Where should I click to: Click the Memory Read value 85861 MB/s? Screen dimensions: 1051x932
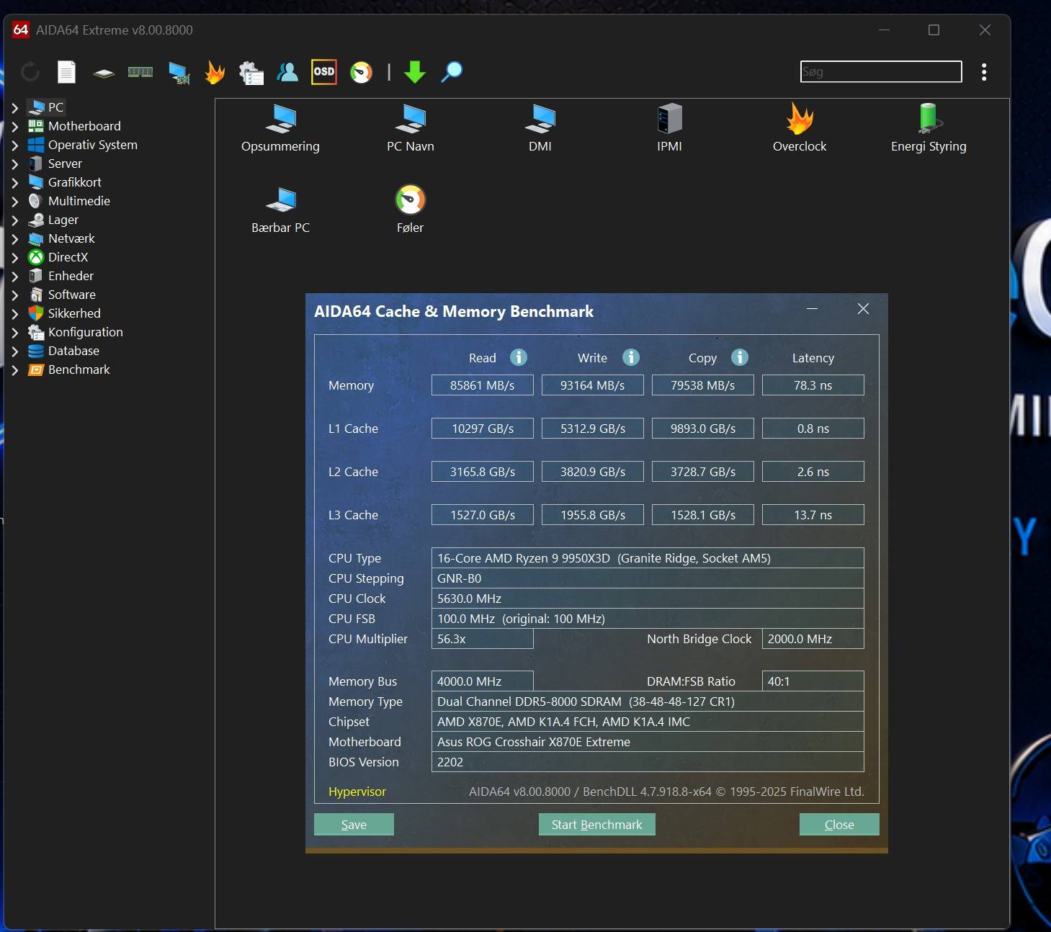point(483,385)
